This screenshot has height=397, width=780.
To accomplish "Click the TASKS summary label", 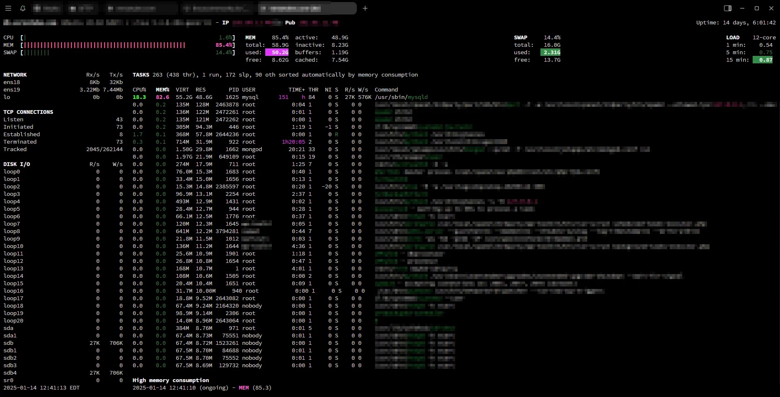I will click(x=141, y=75).
